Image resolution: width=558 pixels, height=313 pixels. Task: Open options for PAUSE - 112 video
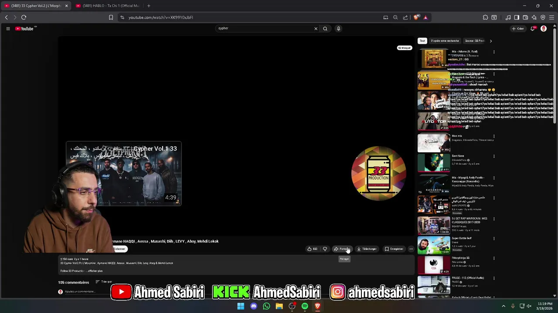[x=494, y=278]
